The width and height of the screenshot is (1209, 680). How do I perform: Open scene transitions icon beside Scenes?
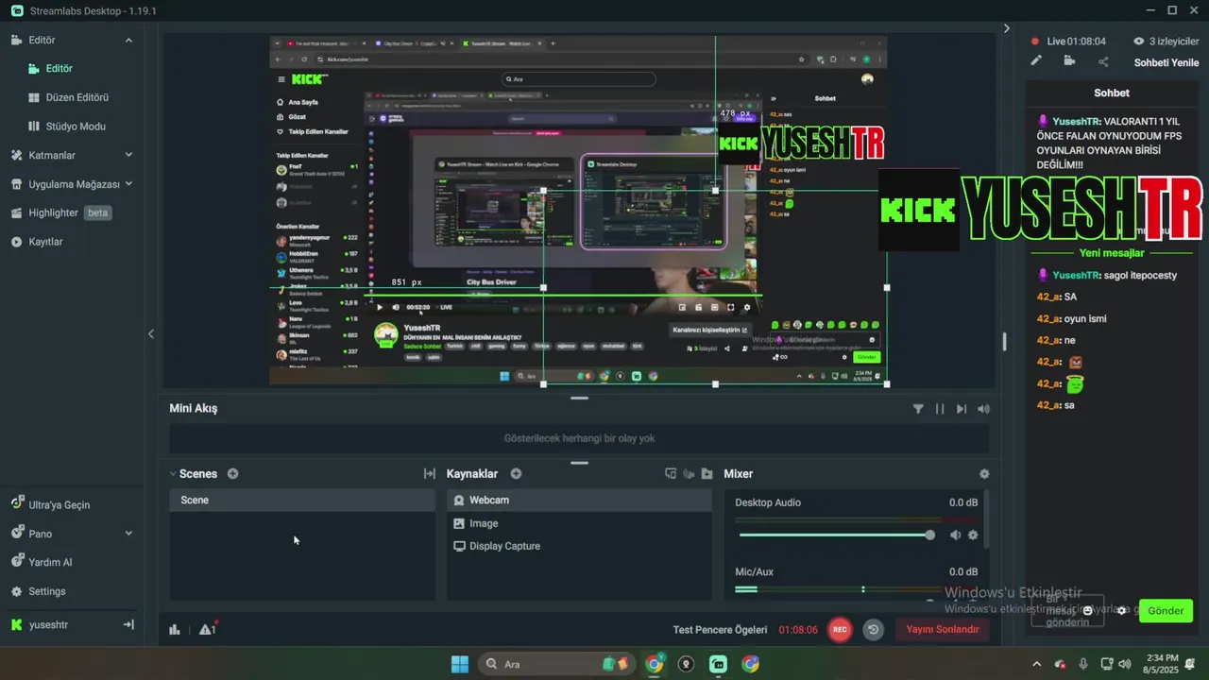coord(429,474)
